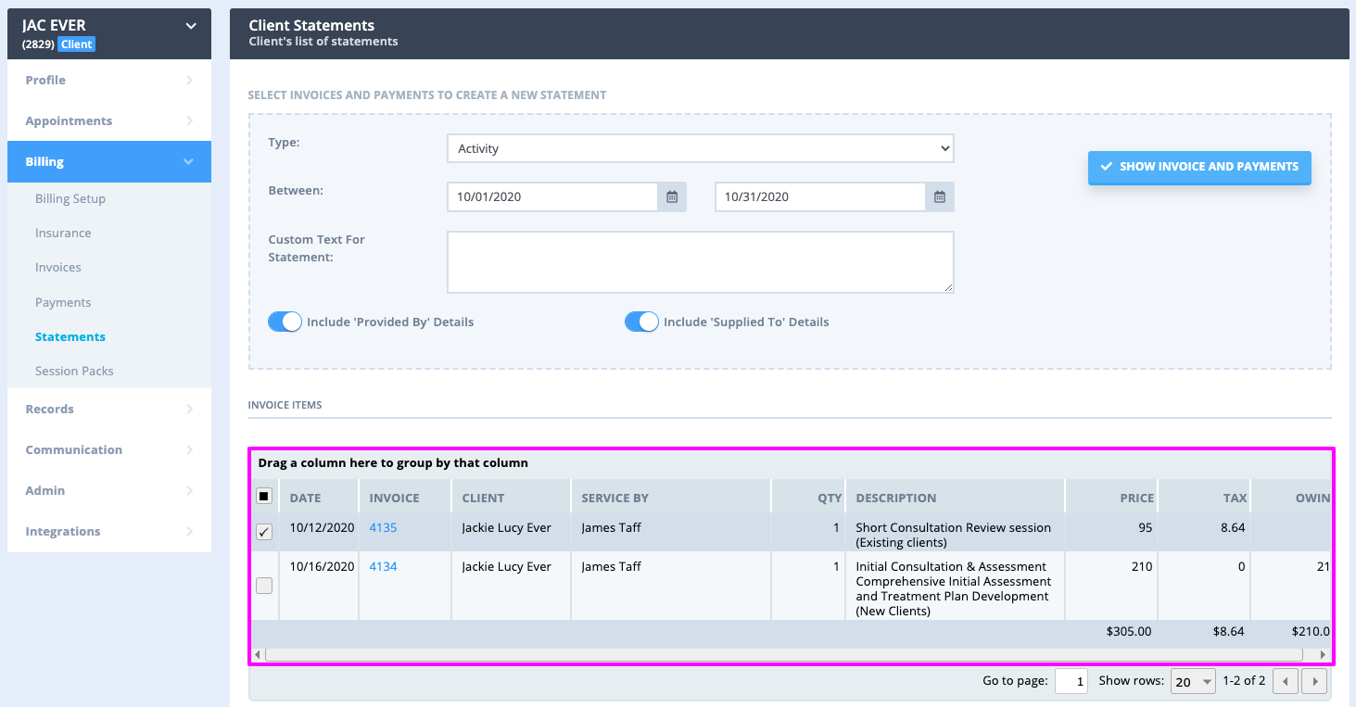The height and width of the screenshot is (707, 1356).
Task: Go to next page arrow in pager
Action: point(1314,681)
